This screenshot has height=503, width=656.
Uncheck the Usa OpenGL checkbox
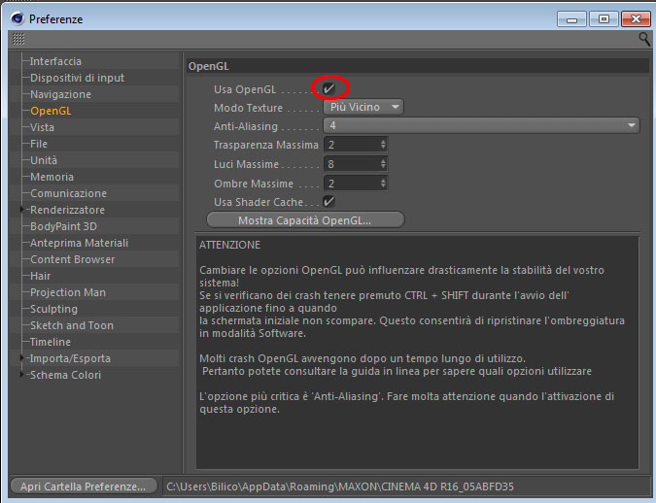(328, 88)
